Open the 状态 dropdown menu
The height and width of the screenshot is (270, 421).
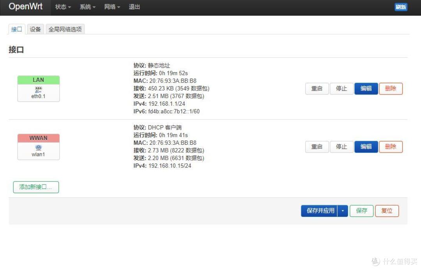tap(62, 7)
